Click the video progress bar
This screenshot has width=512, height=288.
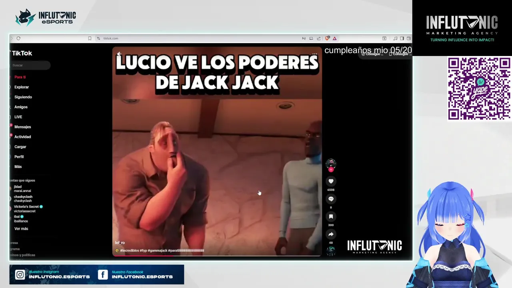(217, 255)
